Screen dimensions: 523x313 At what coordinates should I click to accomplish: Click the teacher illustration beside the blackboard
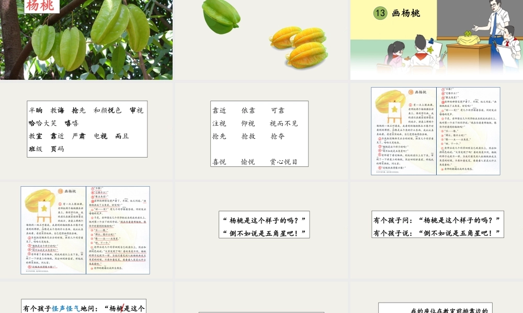click(x=496, y=18)
